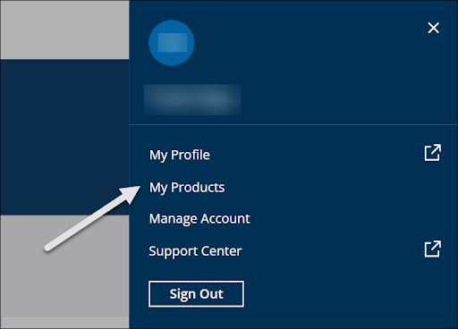Open My Profile
Screen dimensions: 458x329
(x=180, y=155)
